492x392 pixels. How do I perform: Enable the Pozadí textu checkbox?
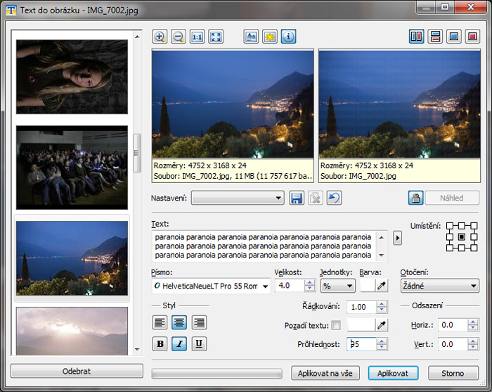(x=335, y=325)
